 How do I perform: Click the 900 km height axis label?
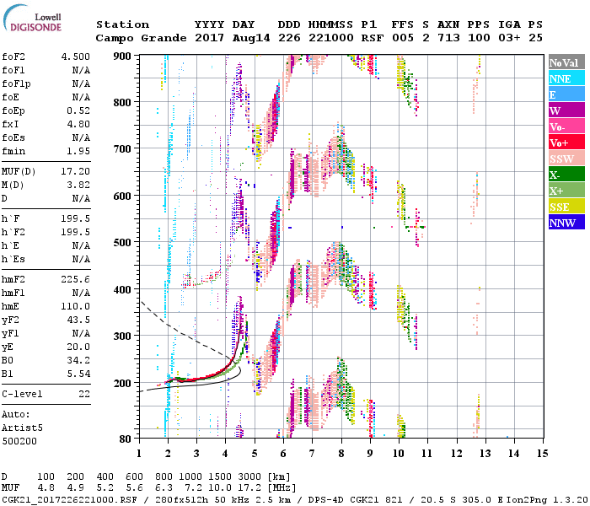tap(124, 56)
